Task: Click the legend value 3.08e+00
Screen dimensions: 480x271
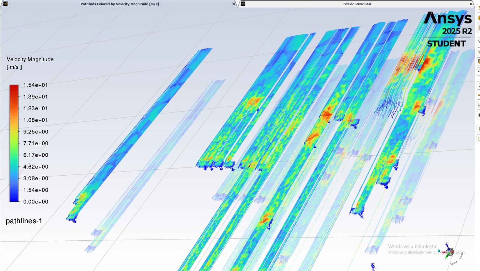Action: 36,179
